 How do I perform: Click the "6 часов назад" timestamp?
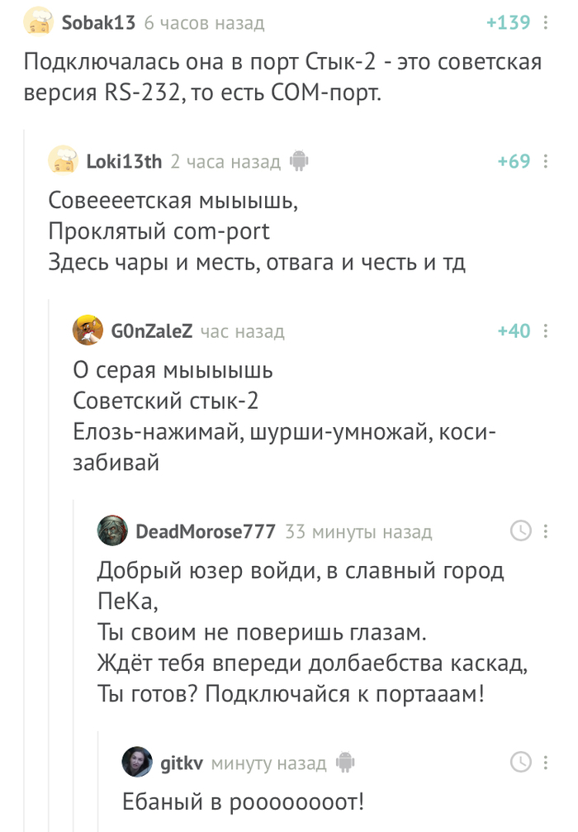[204, 23]
